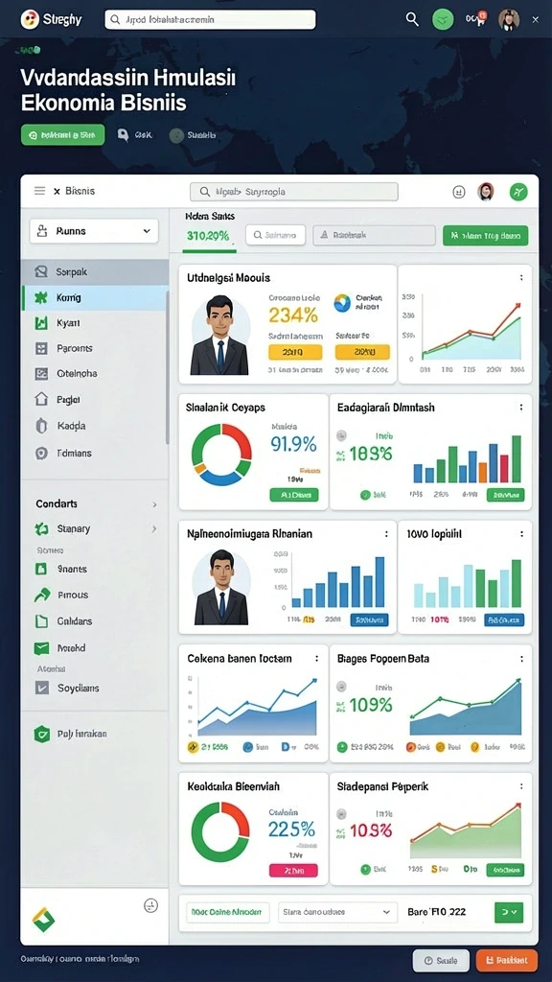The height and width of the screenshot is (982, 552).
Task: Toggle the Soydians checkbox icon
Action: click(41, 688)
